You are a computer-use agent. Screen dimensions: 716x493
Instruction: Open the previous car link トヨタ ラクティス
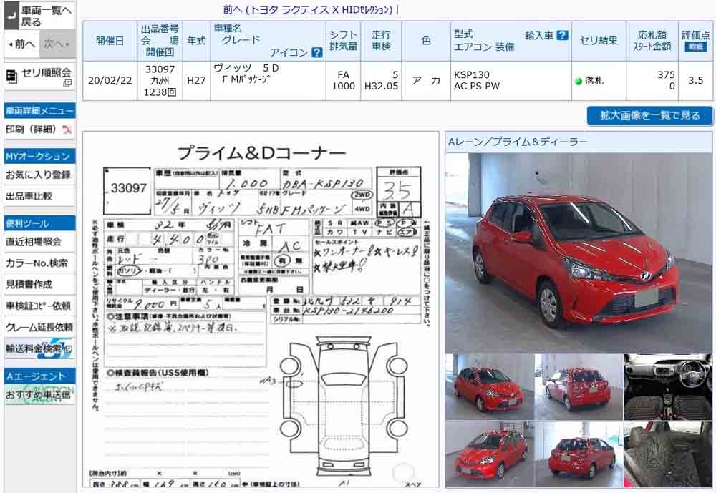point(308,9)
